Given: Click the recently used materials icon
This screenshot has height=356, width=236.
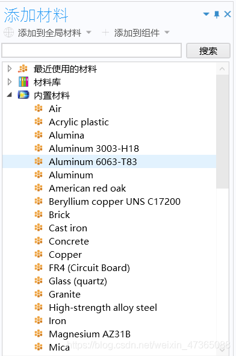Looking at the screenshot, I should (x=23, y=69).
